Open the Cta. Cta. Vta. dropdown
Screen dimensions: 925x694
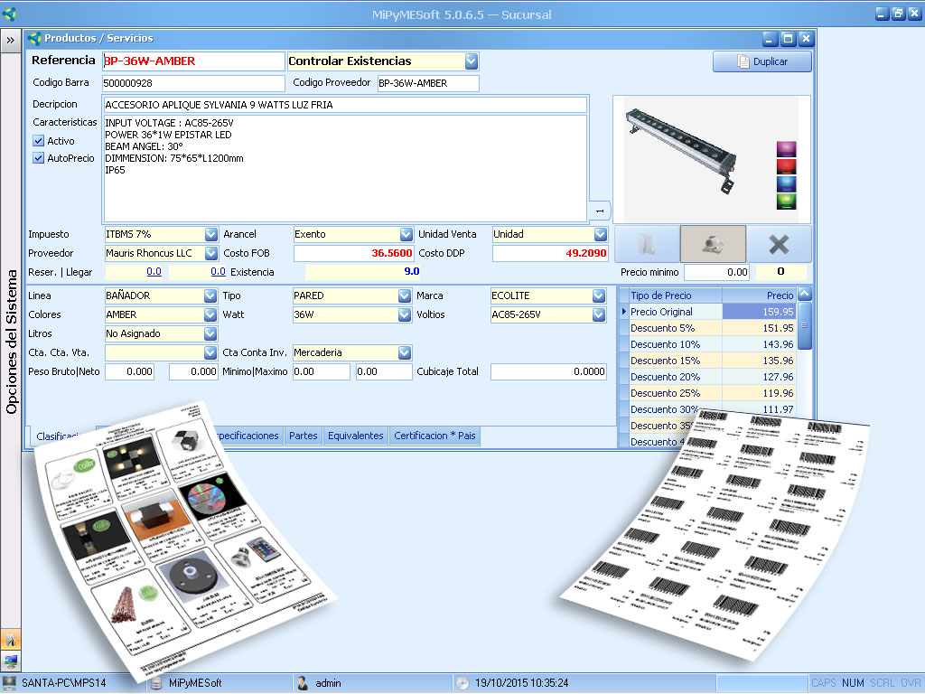point(210,352)
